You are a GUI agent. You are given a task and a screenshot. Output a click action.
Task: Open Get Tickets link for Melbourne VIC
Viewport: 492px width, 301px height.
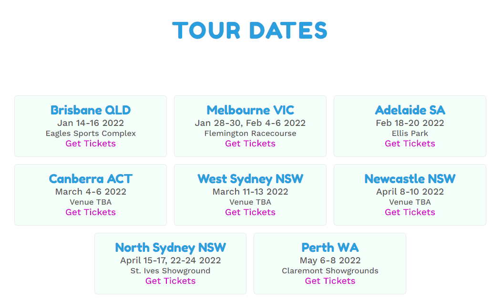tap(250, 144)
